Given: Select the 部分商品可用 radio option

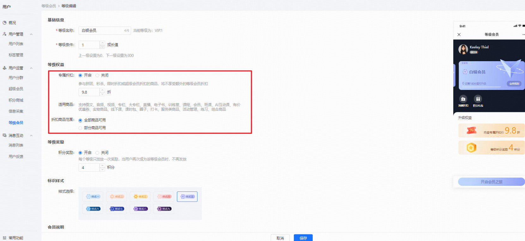Looking at the screenshot, I should (x=80, y=128).
